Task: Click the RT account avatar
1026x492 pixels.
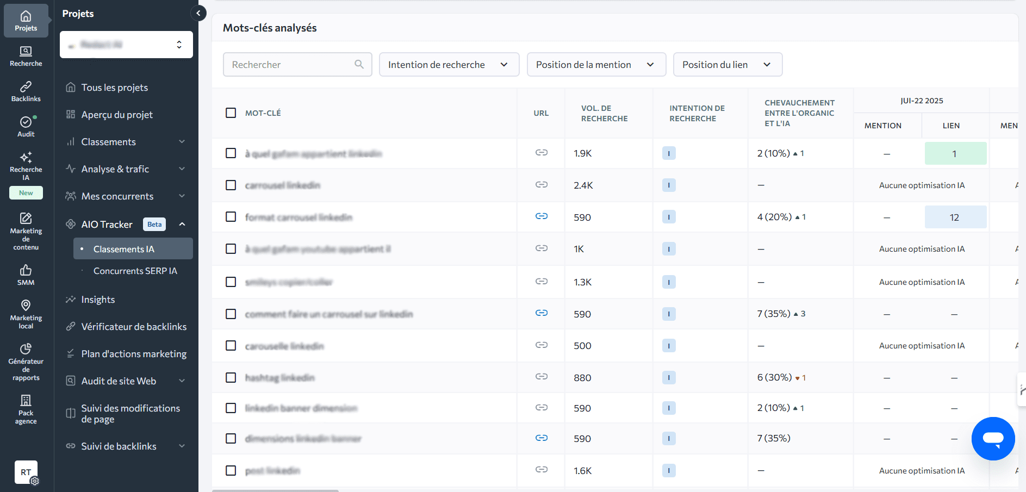Action: [x=26, y=472]
